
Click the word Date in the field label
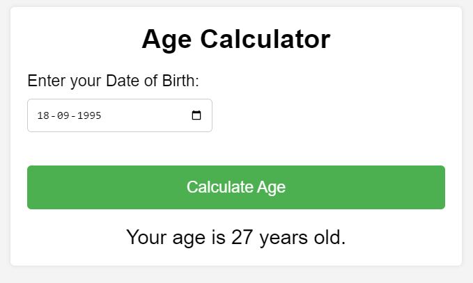(122, 81)
